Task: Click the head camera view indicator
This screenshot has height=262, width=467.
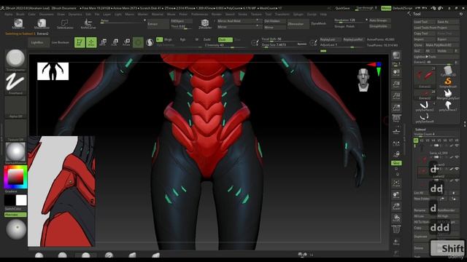Action: point(363,79)
